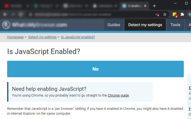This screenshot has width=191, height=119.
Task: Click the blue No result banner
Action: (x=95, y=69)
